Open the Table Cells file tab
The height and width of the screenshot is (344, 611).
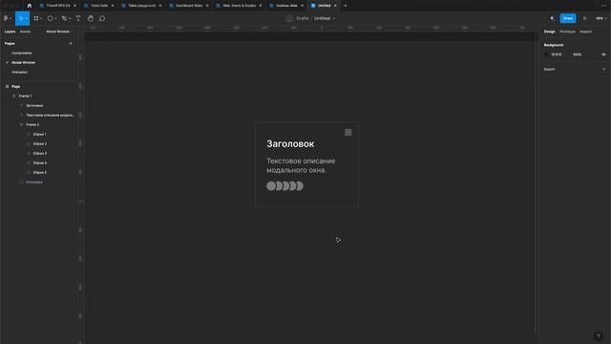pyautogui.click(x=99, y=6)
